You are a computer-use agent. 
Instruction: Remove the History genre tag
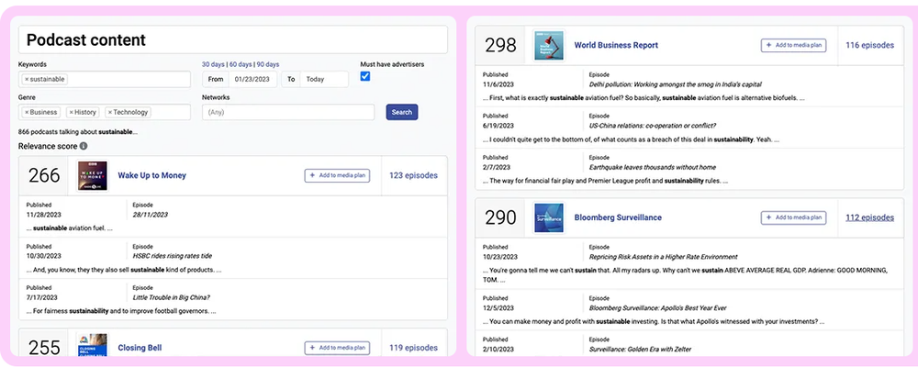(71, 112)
